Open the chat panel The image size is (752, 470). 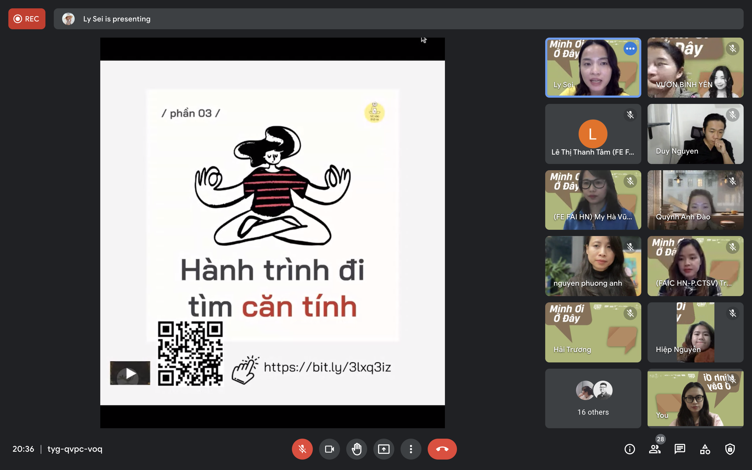tap(680, 449)
